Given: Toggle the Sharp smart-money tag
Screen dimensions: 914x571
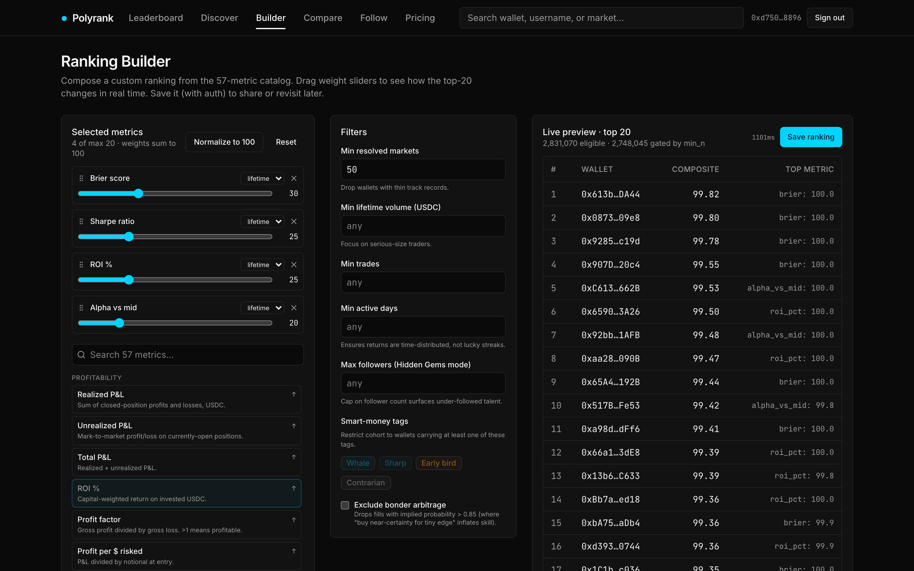Looking at the screenshot, I should 395,463.
